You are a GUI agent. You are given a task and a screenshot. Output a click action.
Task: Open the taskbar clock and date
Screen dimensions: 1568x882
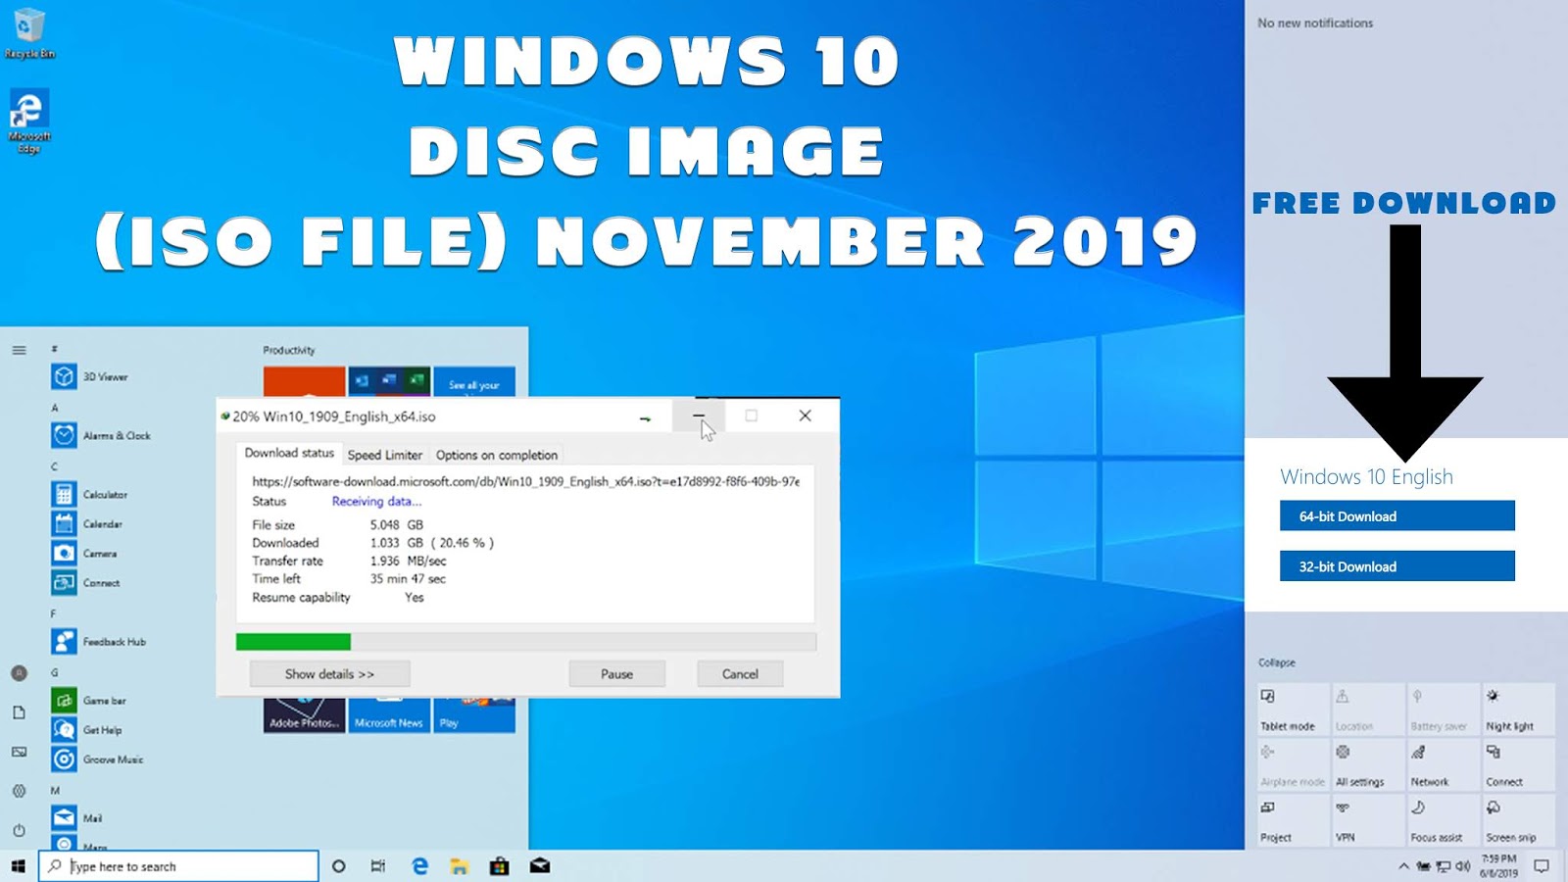pyautogui.click(x=1499, y=866)
